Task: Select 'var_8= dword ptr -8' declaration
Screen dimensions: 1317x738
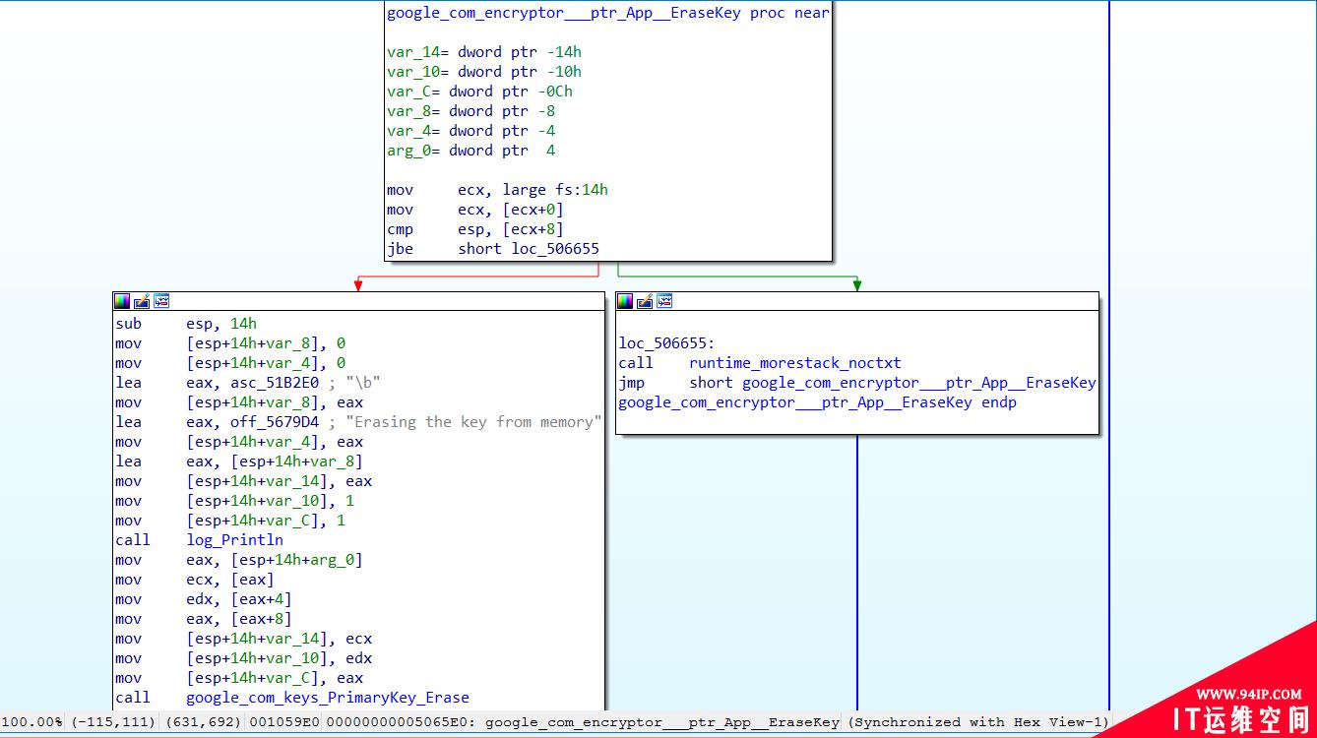Action: pyautogui.click(x=470, y=111)
